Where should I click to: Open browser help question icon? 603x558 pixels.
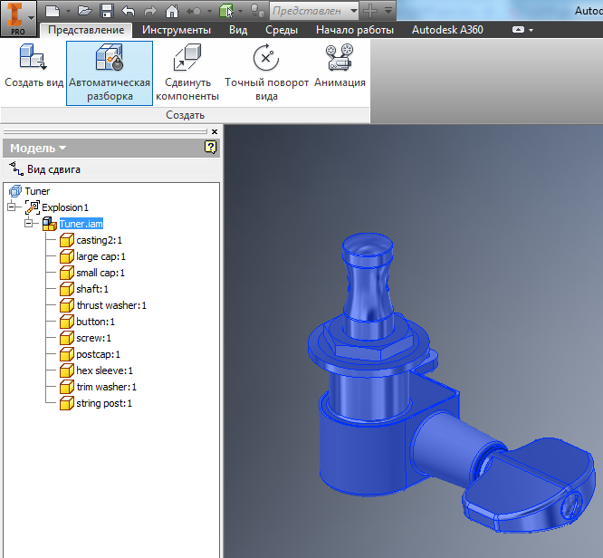(x=210, y=147)
